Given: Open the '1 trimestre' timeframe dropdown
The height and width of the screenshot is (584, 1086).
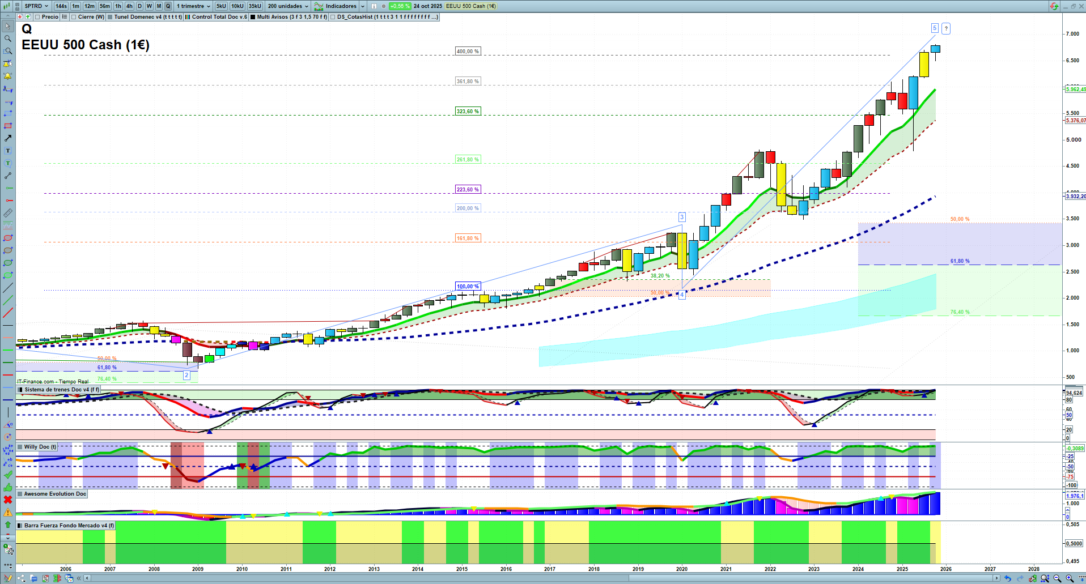Looking at the screenshot, I should (x=193, y=6).
